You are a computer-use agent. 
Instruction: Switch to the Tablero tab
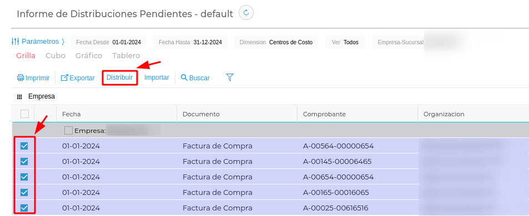126,55
